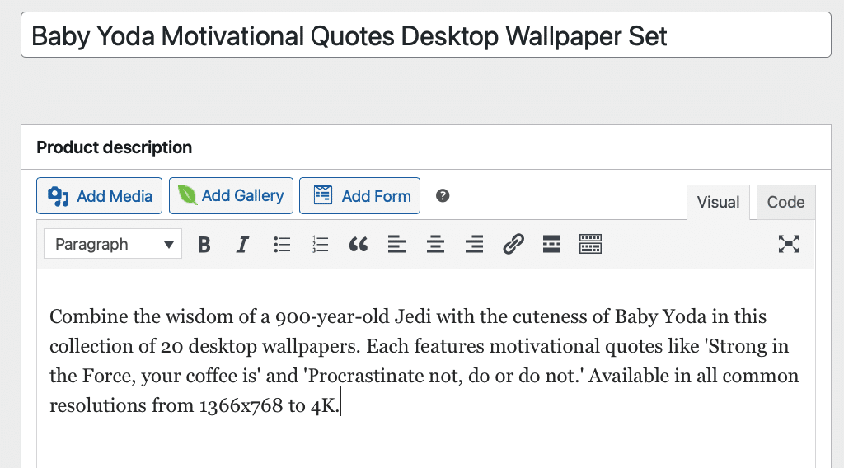This screenshot has width=844, height=468.
Task: Switch to the Visual editor tab
Action: tap(718, 202)
